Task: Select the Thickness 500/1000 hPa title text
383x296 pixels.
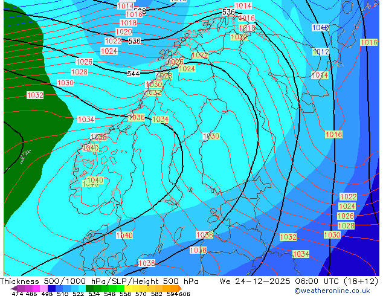Action: pyautogui.click(x=53, y=282)
